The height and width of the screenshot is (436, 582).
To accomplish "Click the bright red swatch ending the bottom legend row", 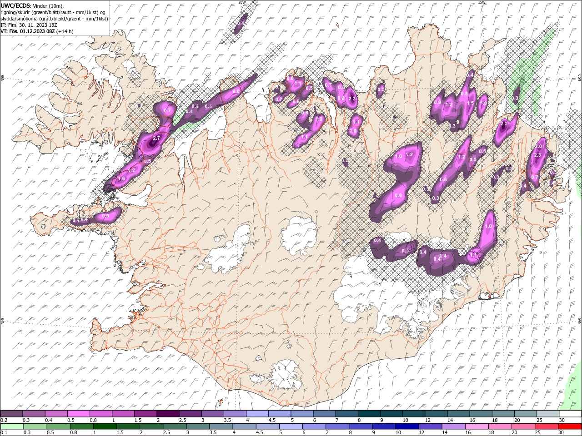I will pos(570,426).
